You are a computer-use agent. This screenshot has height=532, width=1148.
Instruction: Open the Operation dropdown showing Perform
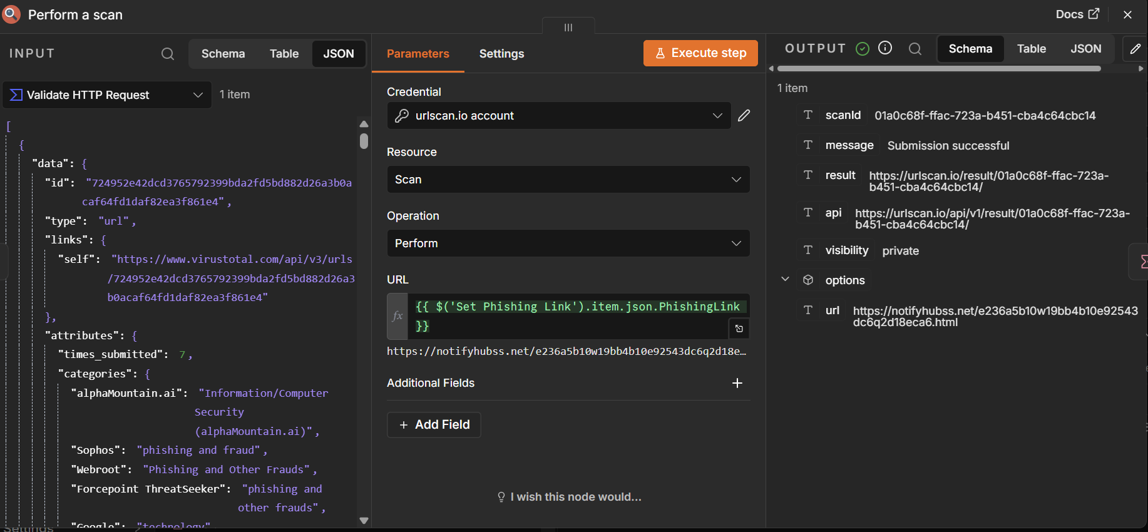pos(568,243)
